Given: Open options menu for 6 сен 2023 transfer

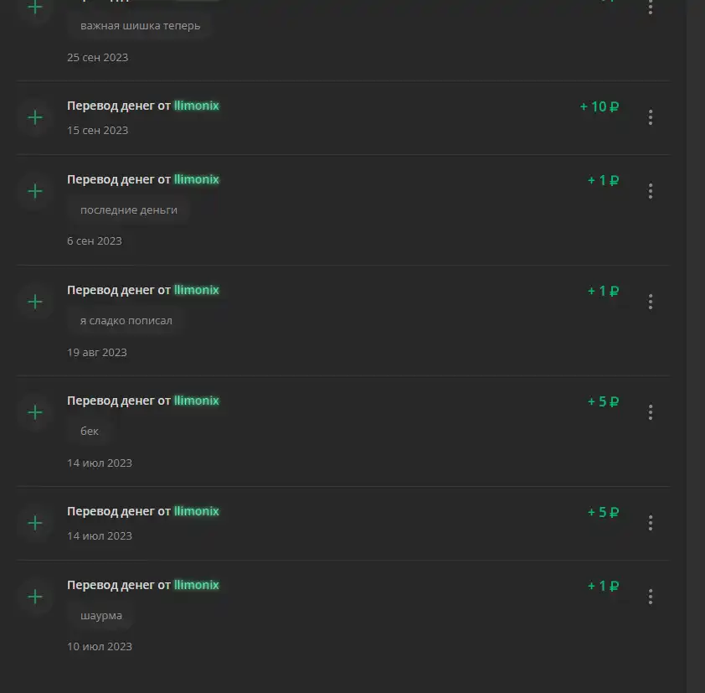Looking at the screenshot, I should pyautogui.click(x=650, y=191).
